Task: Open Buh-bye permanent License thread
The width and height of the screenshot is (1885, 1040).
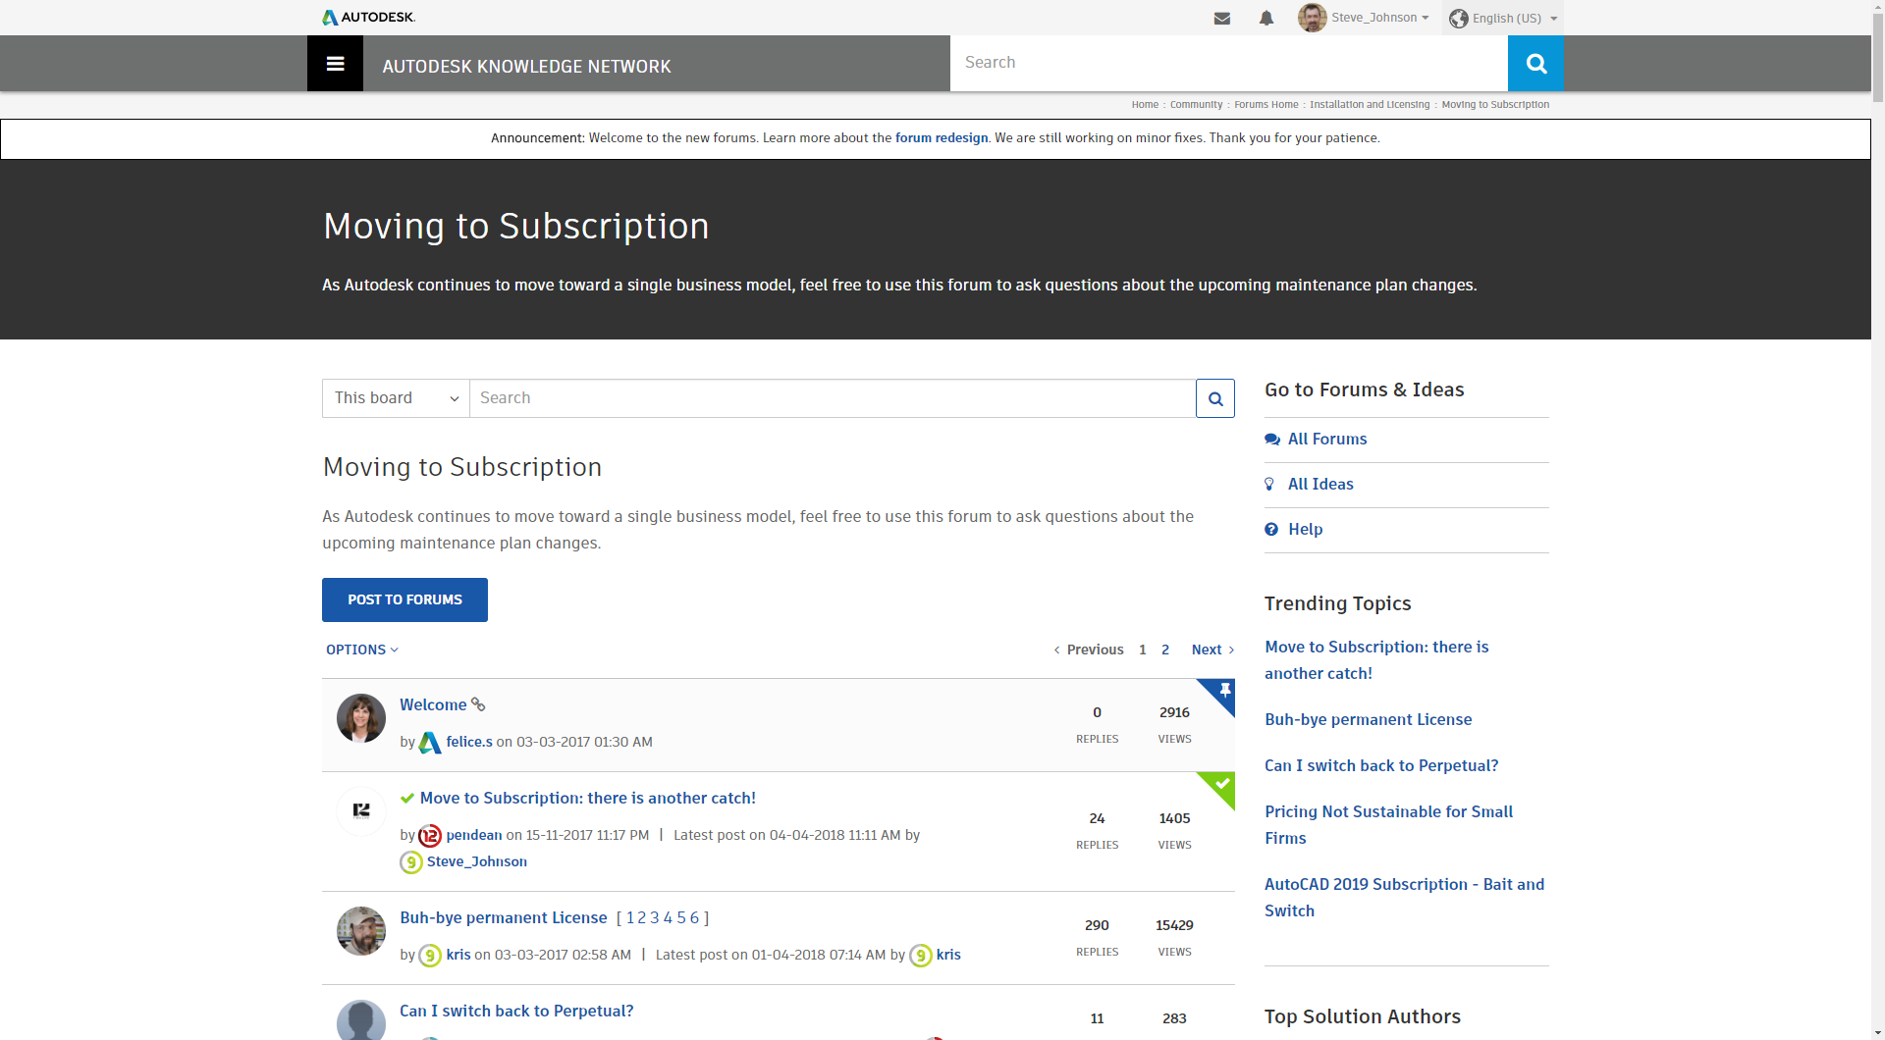Action: (504, 917)
